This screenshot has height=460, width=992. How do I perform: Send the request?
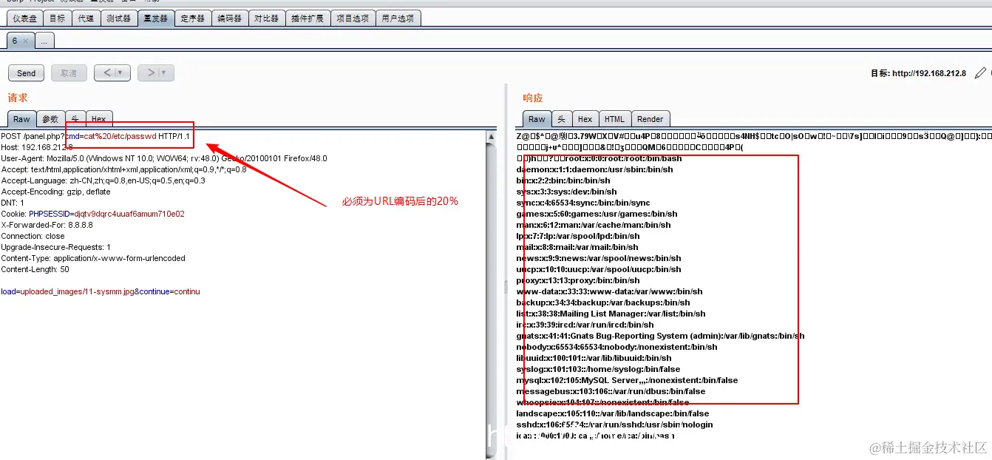tap(27, 73)
